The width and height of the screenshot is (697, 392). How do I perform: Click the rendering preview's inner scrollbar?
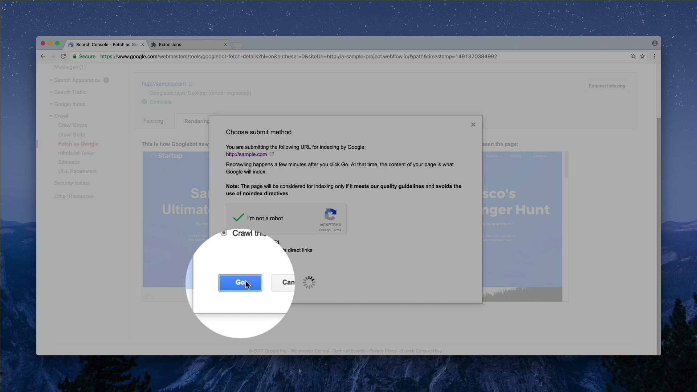(x=566, y=165)
